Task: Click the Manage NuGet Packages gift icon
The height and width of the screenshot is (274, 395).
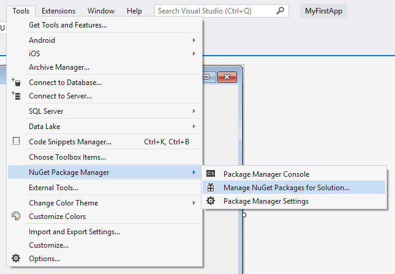Action: click(211, 187)
